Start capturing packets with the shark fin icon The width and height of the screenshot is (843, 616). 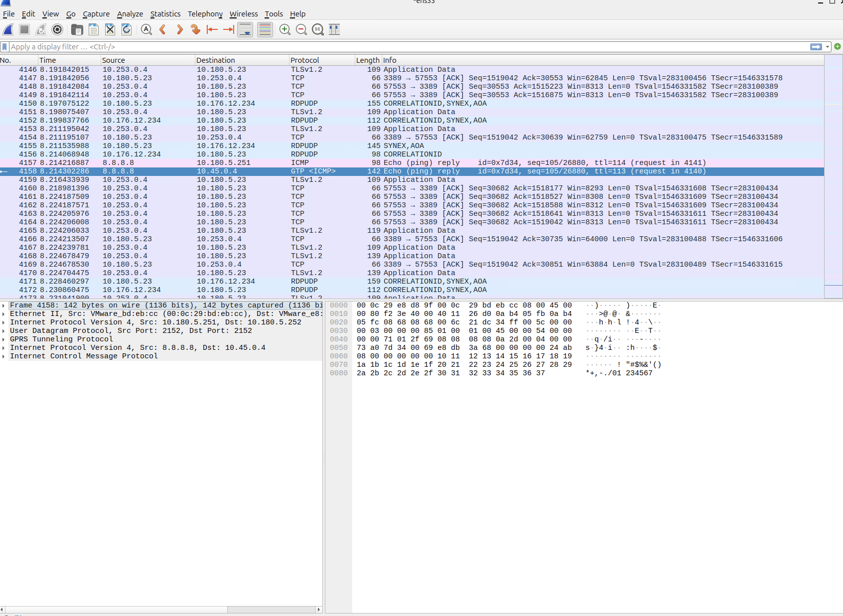(8, 30)
